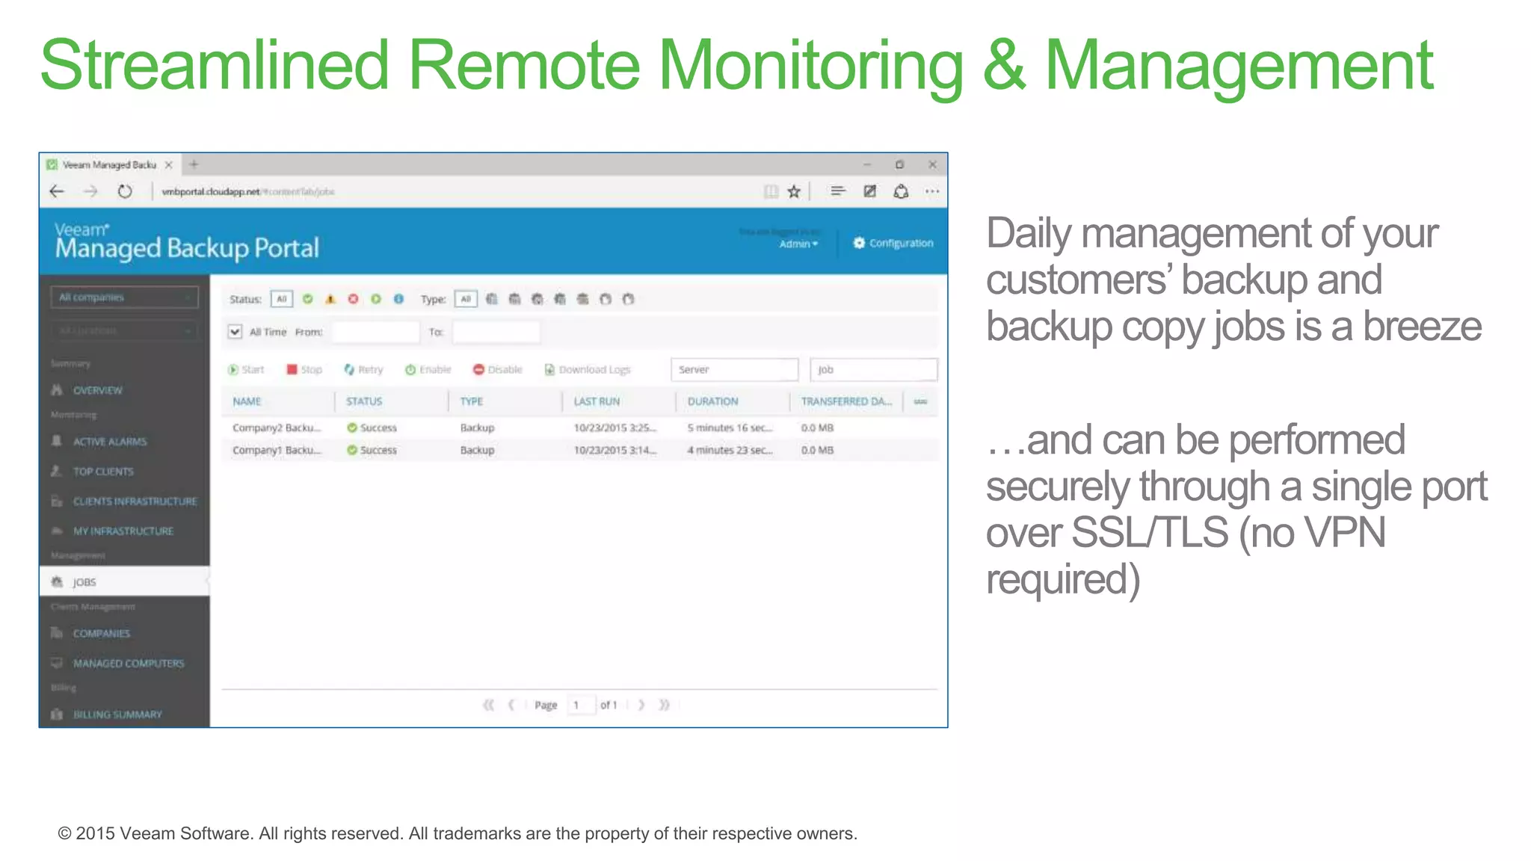Screen dimensions: 1531x861
Task: Open Billing Summary in sidebar
Action: pyautogui.click(x=117, y=715)
